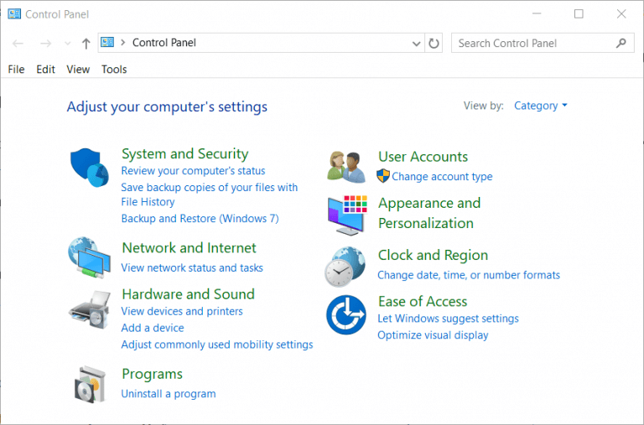Open the recent locations dropdown arrow
The height and width of the screenshot is (425, 644).
67,43
